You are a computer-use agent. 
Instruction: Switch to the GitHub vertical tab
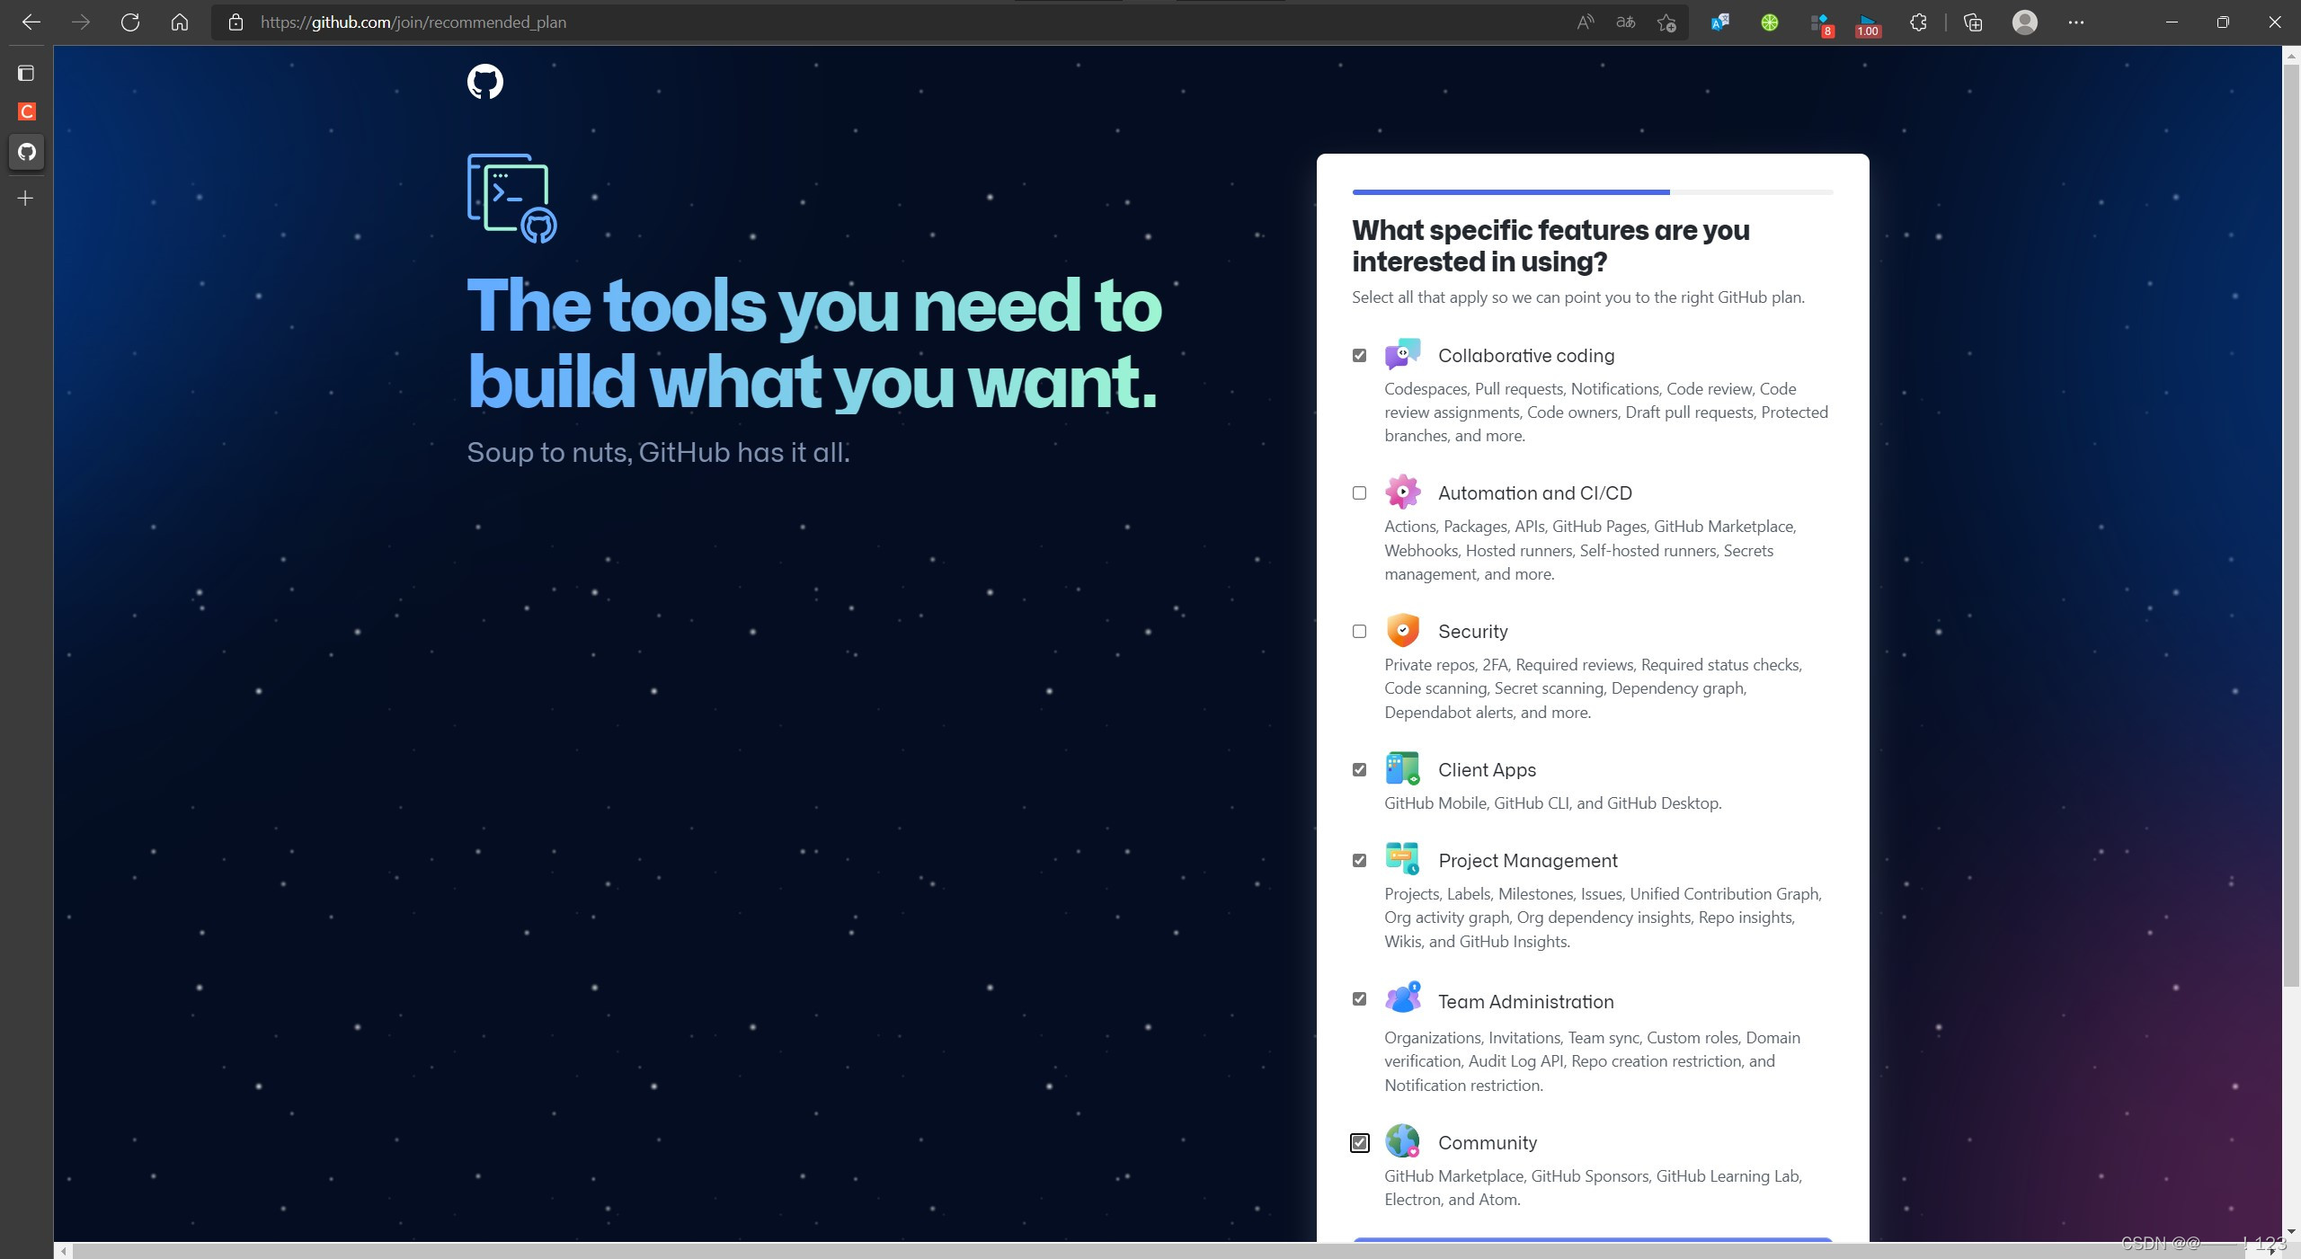[26, 152]
